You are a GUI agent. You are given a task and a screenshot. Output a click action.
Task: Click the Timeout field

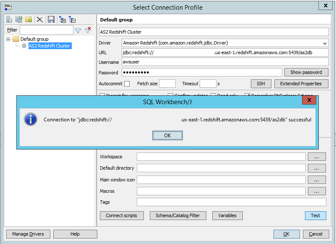[208, 84]
